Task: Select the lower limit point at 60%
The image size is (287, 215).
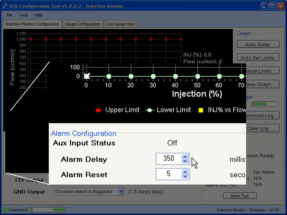Action: pyautogui.click(x=219, y=76)
